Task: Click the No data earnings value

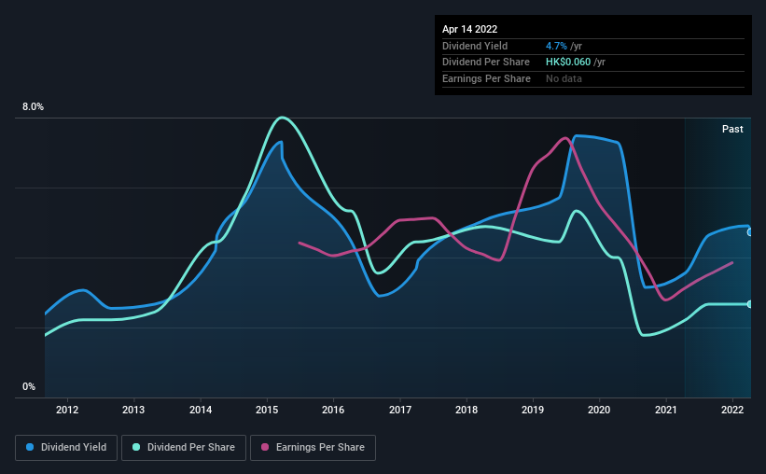Action: pyautogui.click(x=564, y=78)
